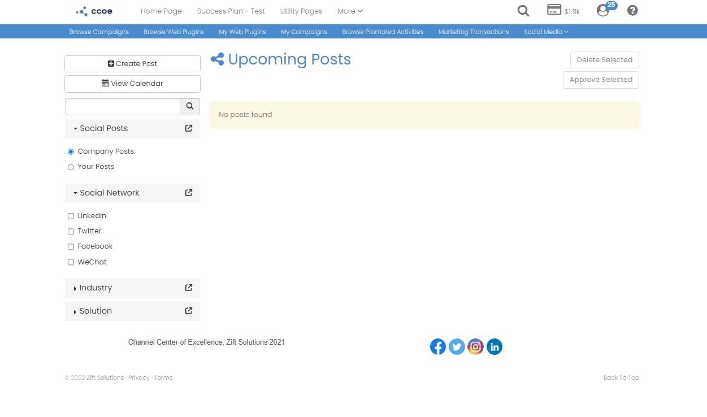Click the Approve Selected button
The width and height of the screenshot is (707, 417).
[x=601, y=80]
